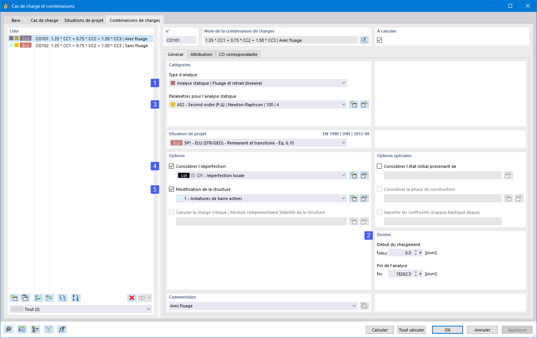Screen dimensions: 537x338
Task: Enable 'Considérer l'état initial provenant de'
Action: pyautogui.click(x=380, y=166)
